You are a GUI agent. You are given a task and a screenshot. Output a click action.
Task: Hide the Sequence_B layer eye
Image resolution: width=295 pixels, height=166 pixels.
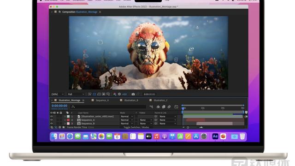click(x=51, y=124)
